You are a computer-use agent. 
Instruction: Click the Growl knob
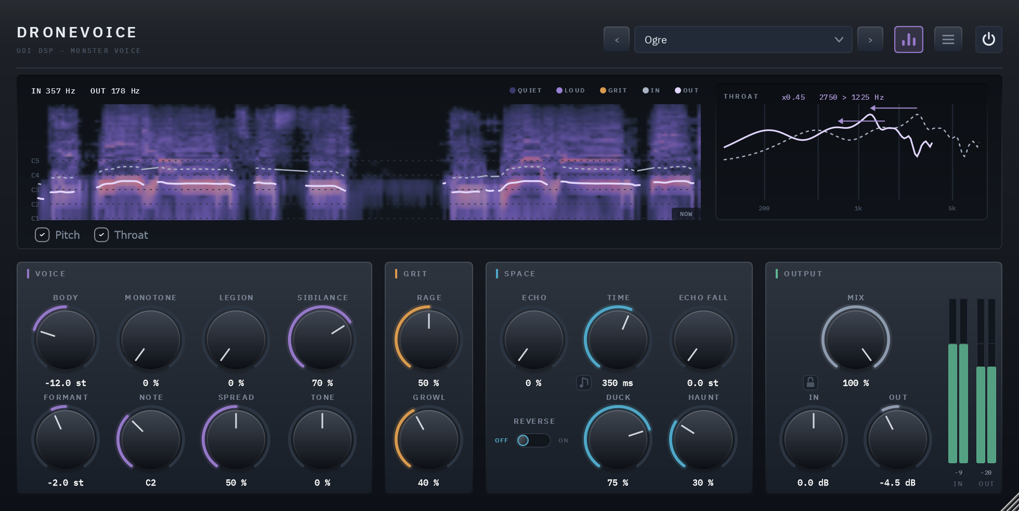pyautogui.click(x=429, y=439)
